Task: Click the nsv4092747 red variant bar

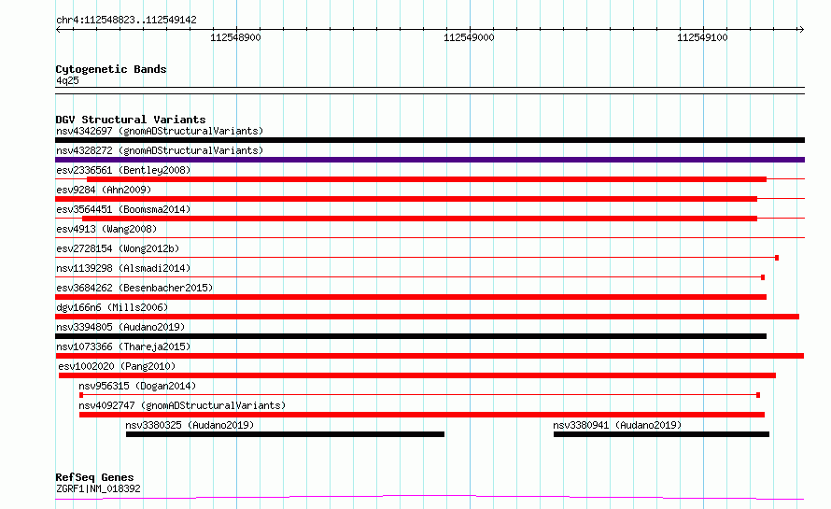Action: (x=422, y=415)
